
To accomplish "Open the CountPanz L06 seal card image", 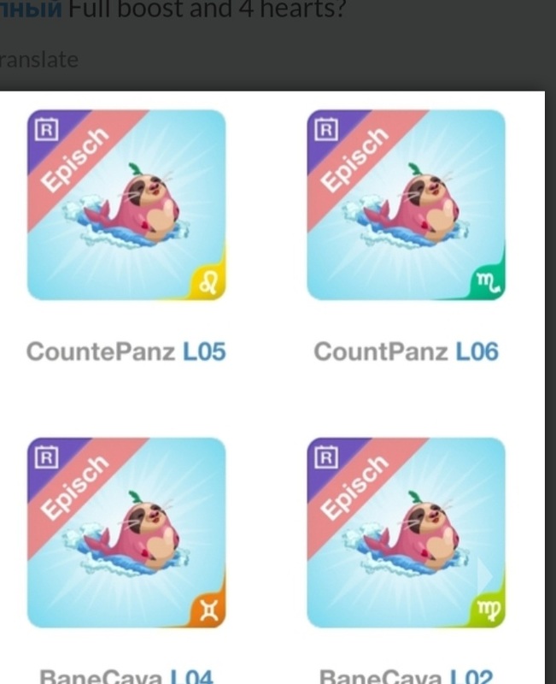I will tap(406, 204).
